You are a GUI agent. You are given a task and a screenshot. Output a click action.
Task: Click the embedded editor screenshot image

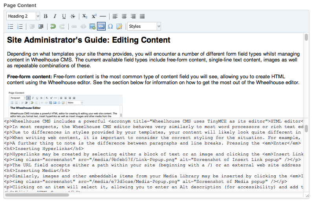[x=66, y=105]
